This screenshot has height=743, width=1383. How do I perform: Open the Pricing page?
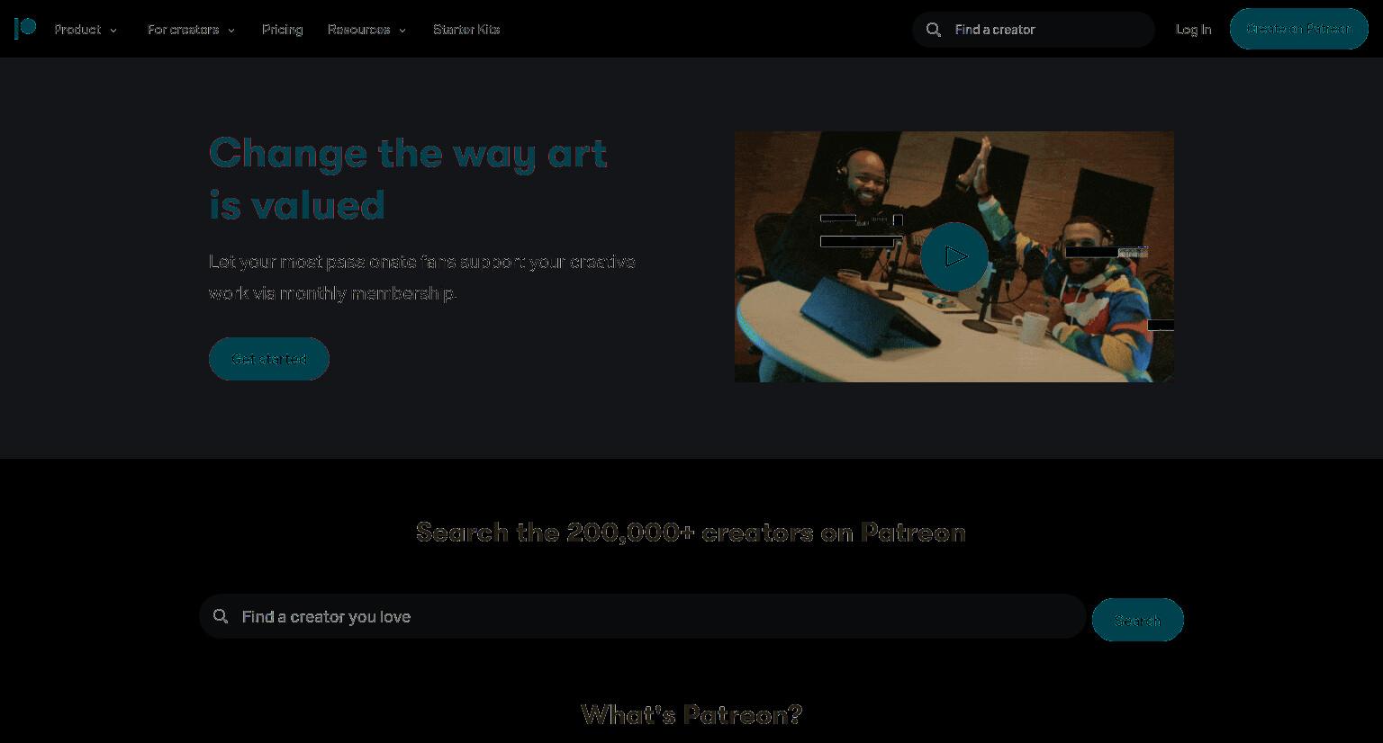282,30
